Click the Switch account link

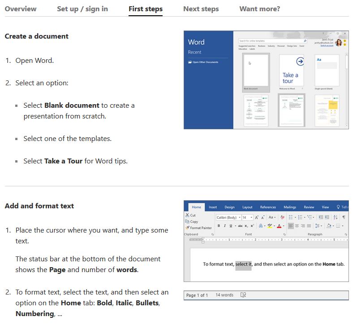[327, 46]
